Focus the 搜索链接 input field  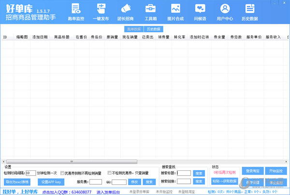[184, 181]
